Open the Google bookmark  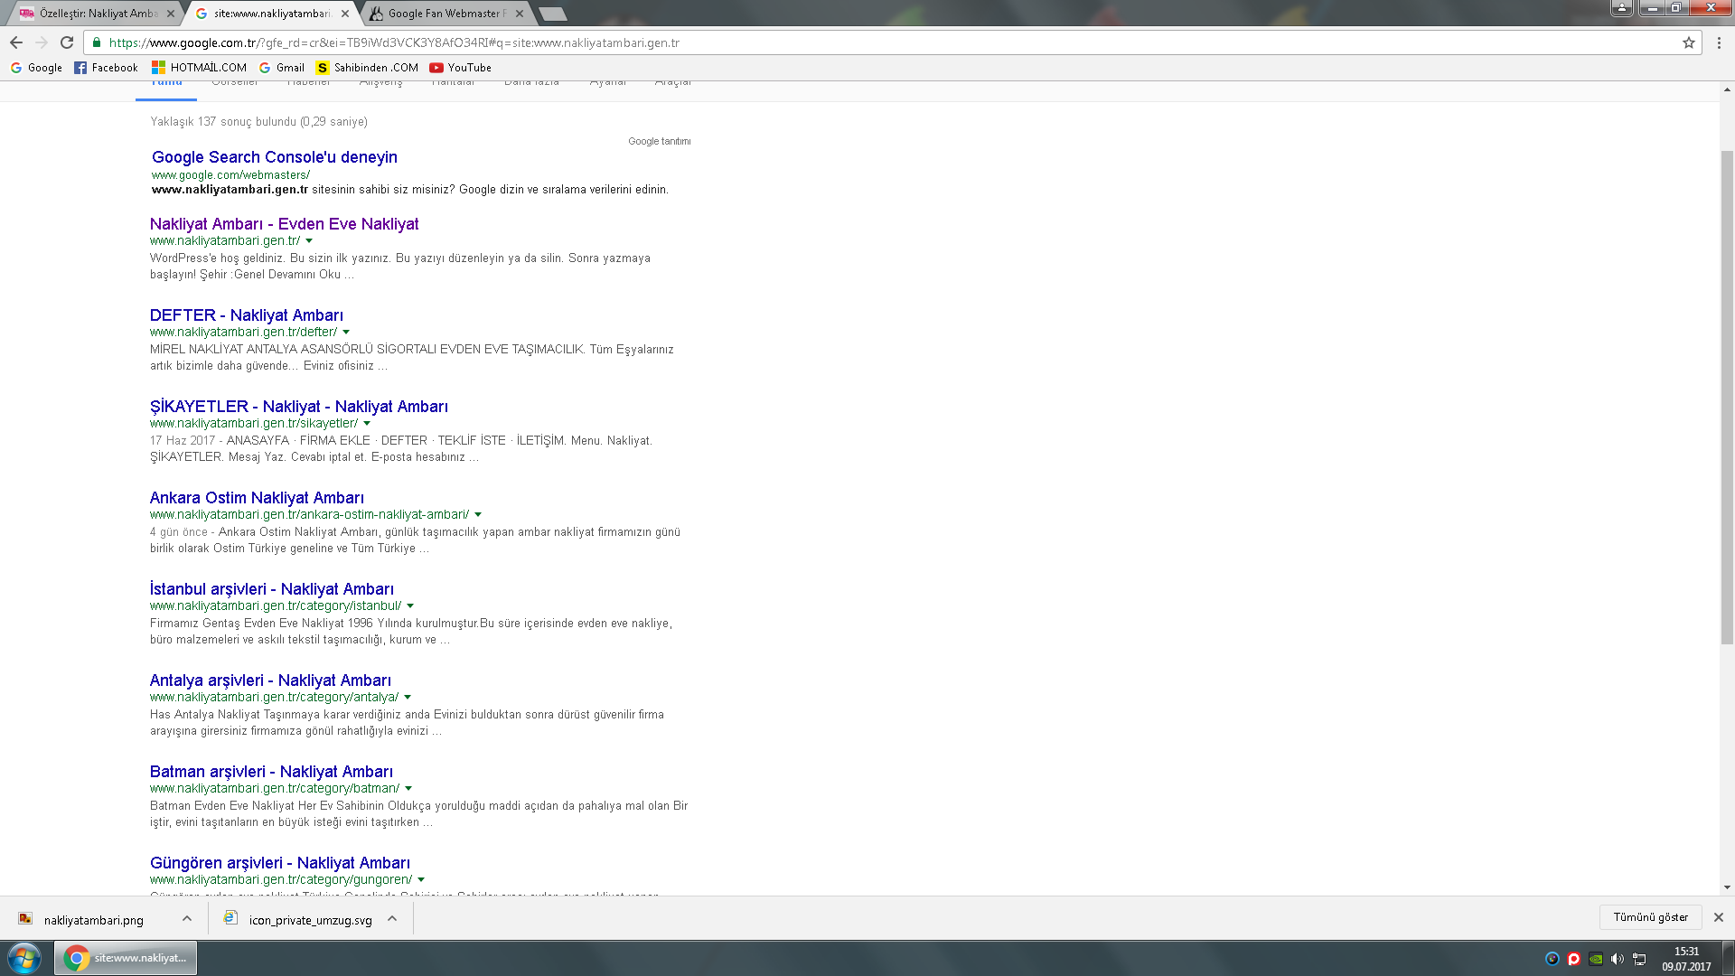click(x=36, y=68)
